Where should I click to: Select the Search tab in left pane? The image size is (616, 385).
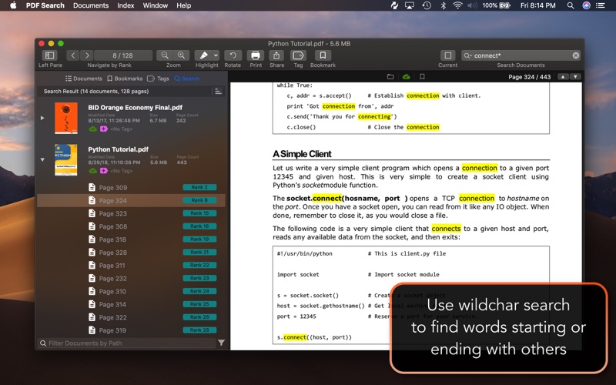tap(187, 79)
